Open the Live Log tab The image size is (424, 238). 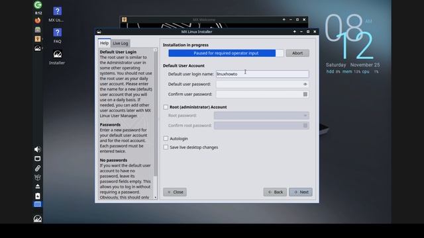(121, 43)
